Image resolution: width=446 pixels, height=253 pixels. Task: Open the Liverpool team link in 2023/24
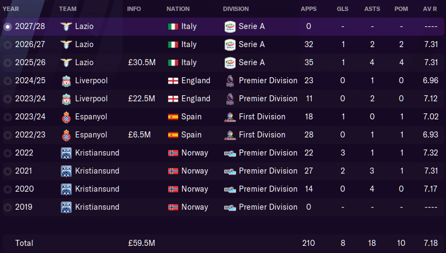coord(92,99)
